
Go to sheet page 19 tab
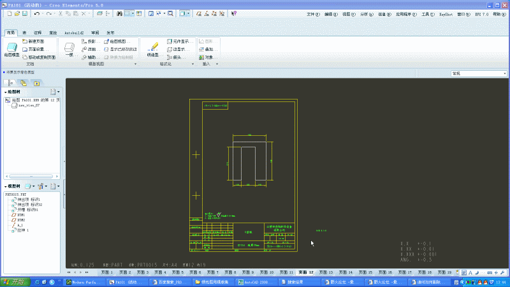coord(444,272)
